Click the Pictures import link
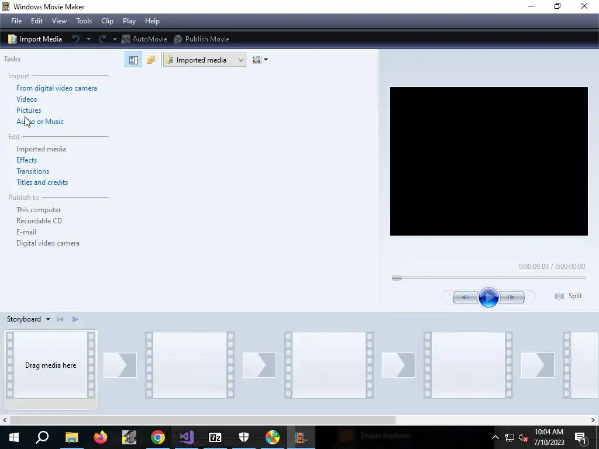 tap(29, 110)
